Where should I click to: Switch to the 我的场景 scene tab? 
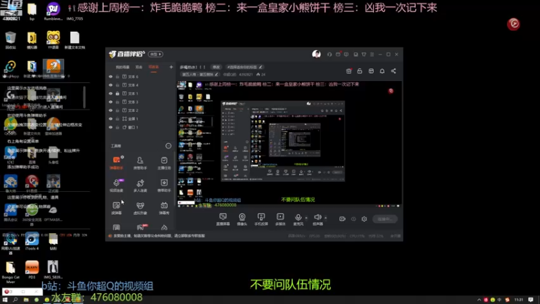(123, 67)
